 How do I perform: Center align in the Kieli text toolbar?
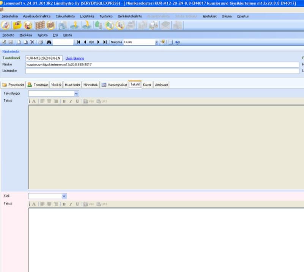tap(49, 204)
